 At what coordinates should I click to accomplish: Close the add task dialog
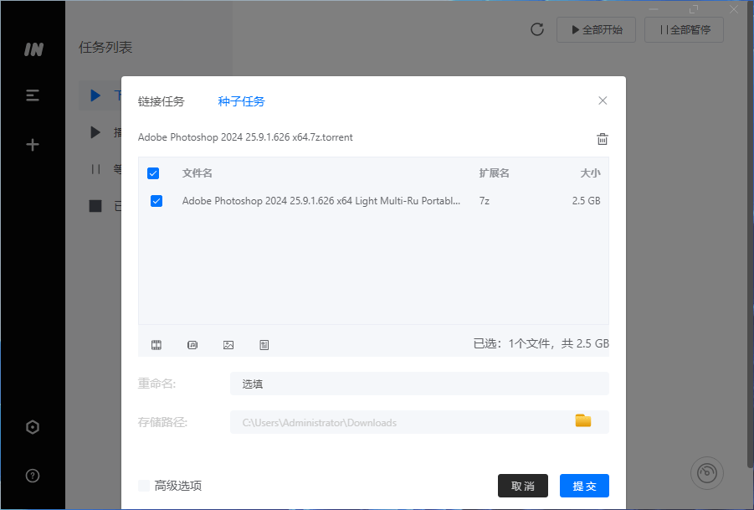(x=603, y=100)
